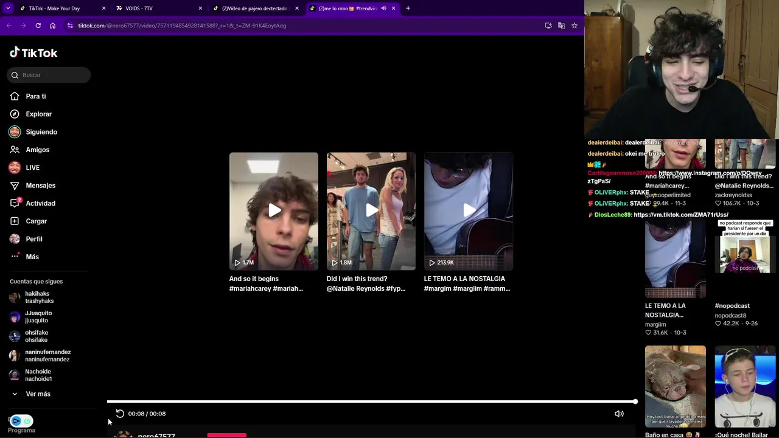
Task: Open the Amigos section
Action: click(x=37, y=150)
